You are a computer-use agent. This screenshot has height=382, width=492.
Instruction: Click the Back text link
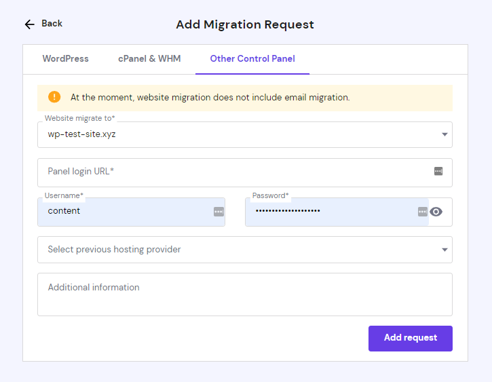pos(52,24)
